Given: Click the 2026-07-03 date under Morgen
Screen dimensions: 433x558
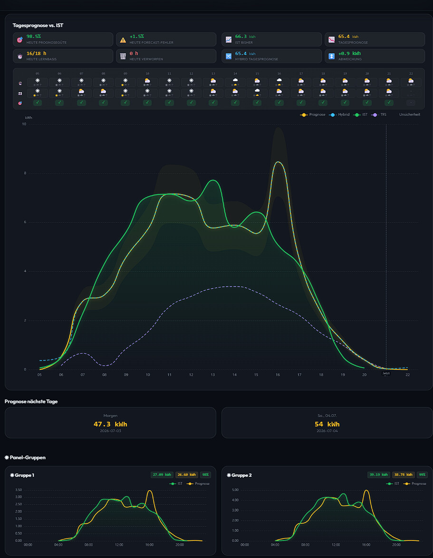Looking at the screenshot, I should [110, 431].
